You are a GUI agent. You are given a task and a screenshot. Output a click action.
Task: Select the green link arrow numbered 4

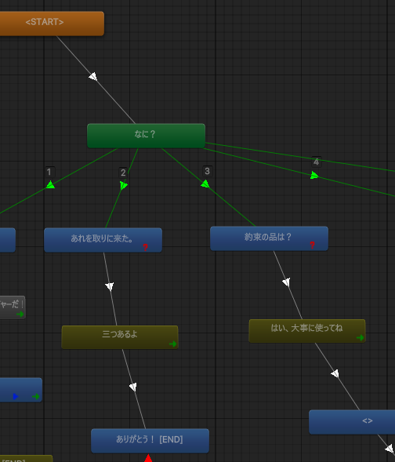pyautogui.click(x=314, y=176)
